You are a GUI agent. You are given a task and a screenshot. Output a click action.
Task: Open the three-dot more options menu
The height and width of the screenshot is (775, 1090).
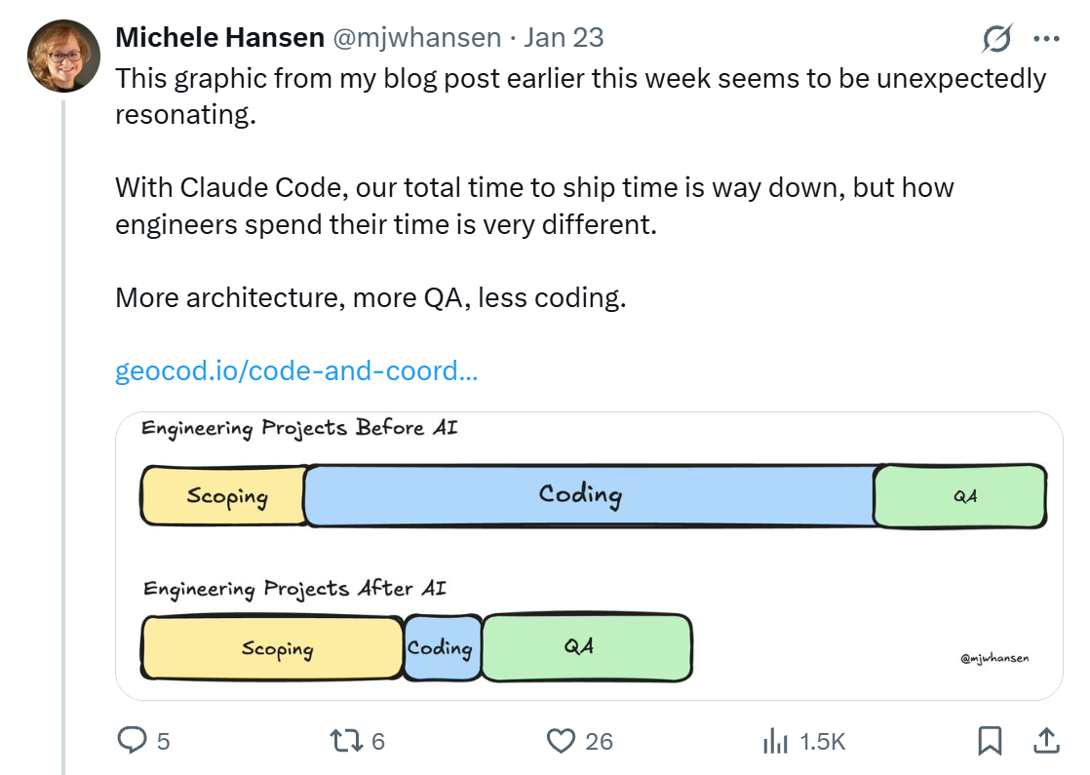point(1045,39)
